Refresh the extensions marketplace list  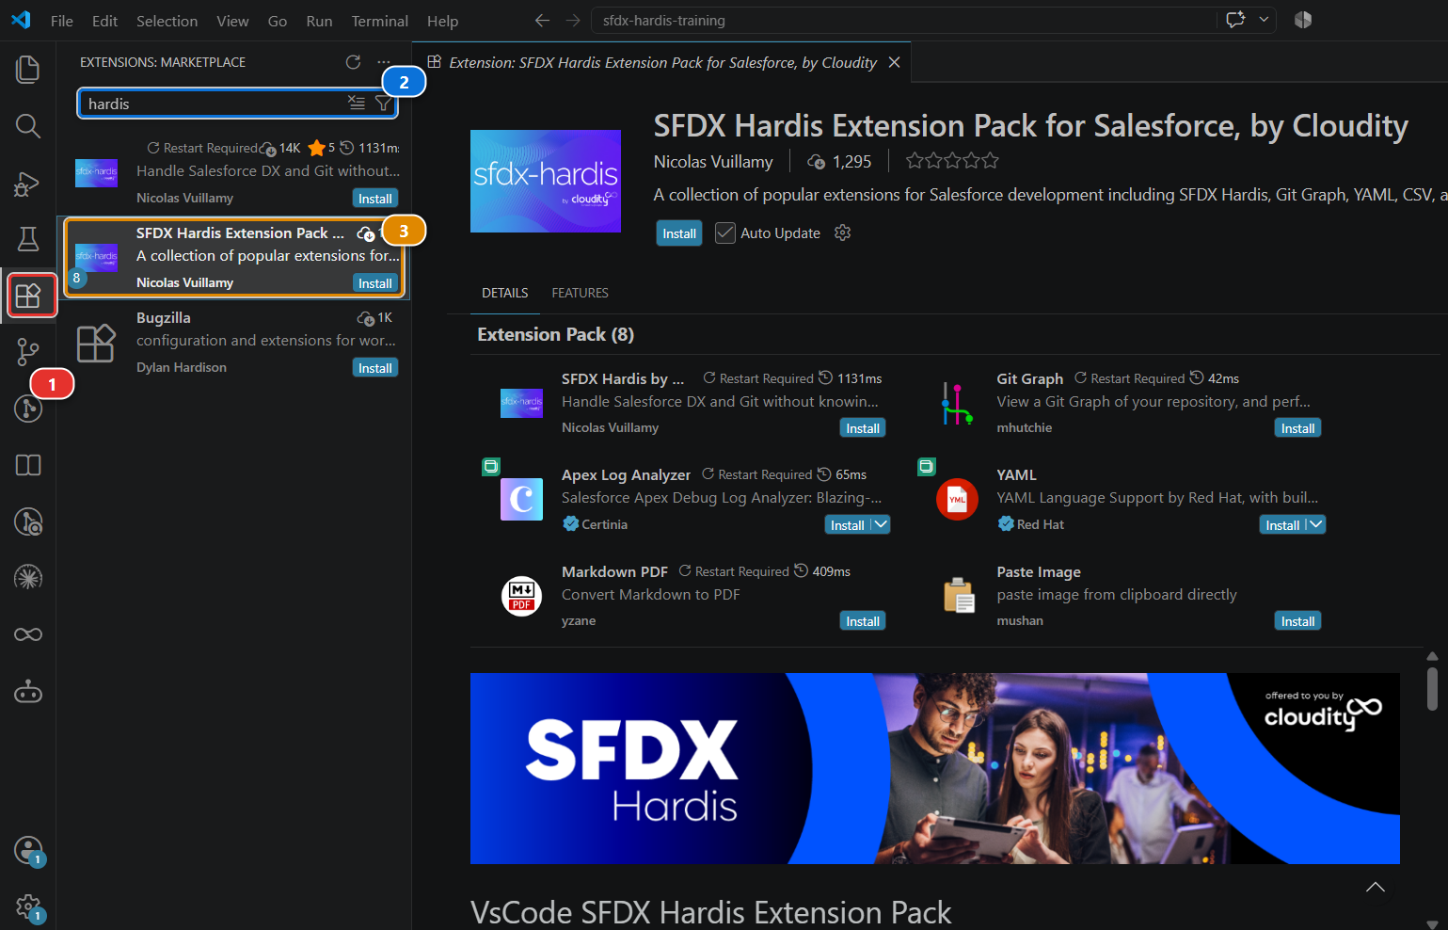353,62
